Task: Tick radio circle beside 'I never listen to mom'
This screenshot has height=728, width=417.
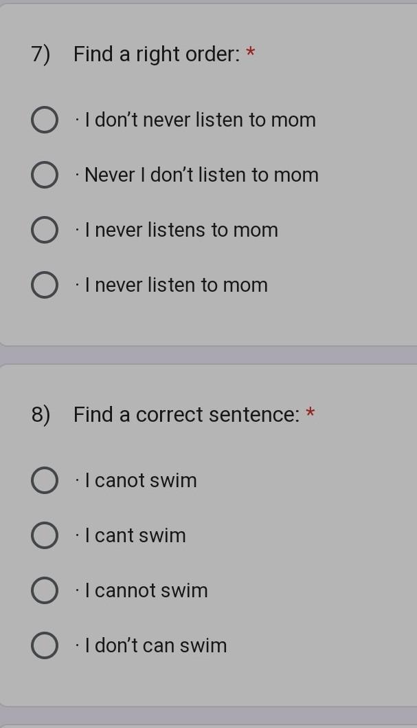Action: 45,285
